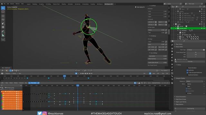Toggle Keyframes checkbox in Motion Paths

click(187, 70)
